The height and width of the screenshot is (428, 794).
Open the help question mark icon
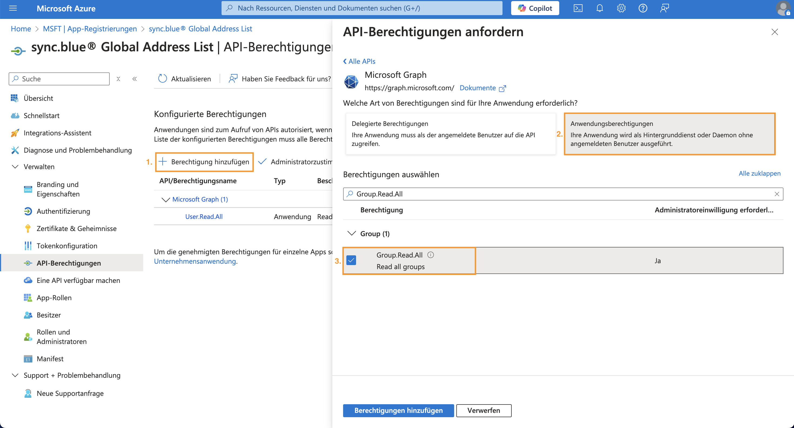[643, 8]
